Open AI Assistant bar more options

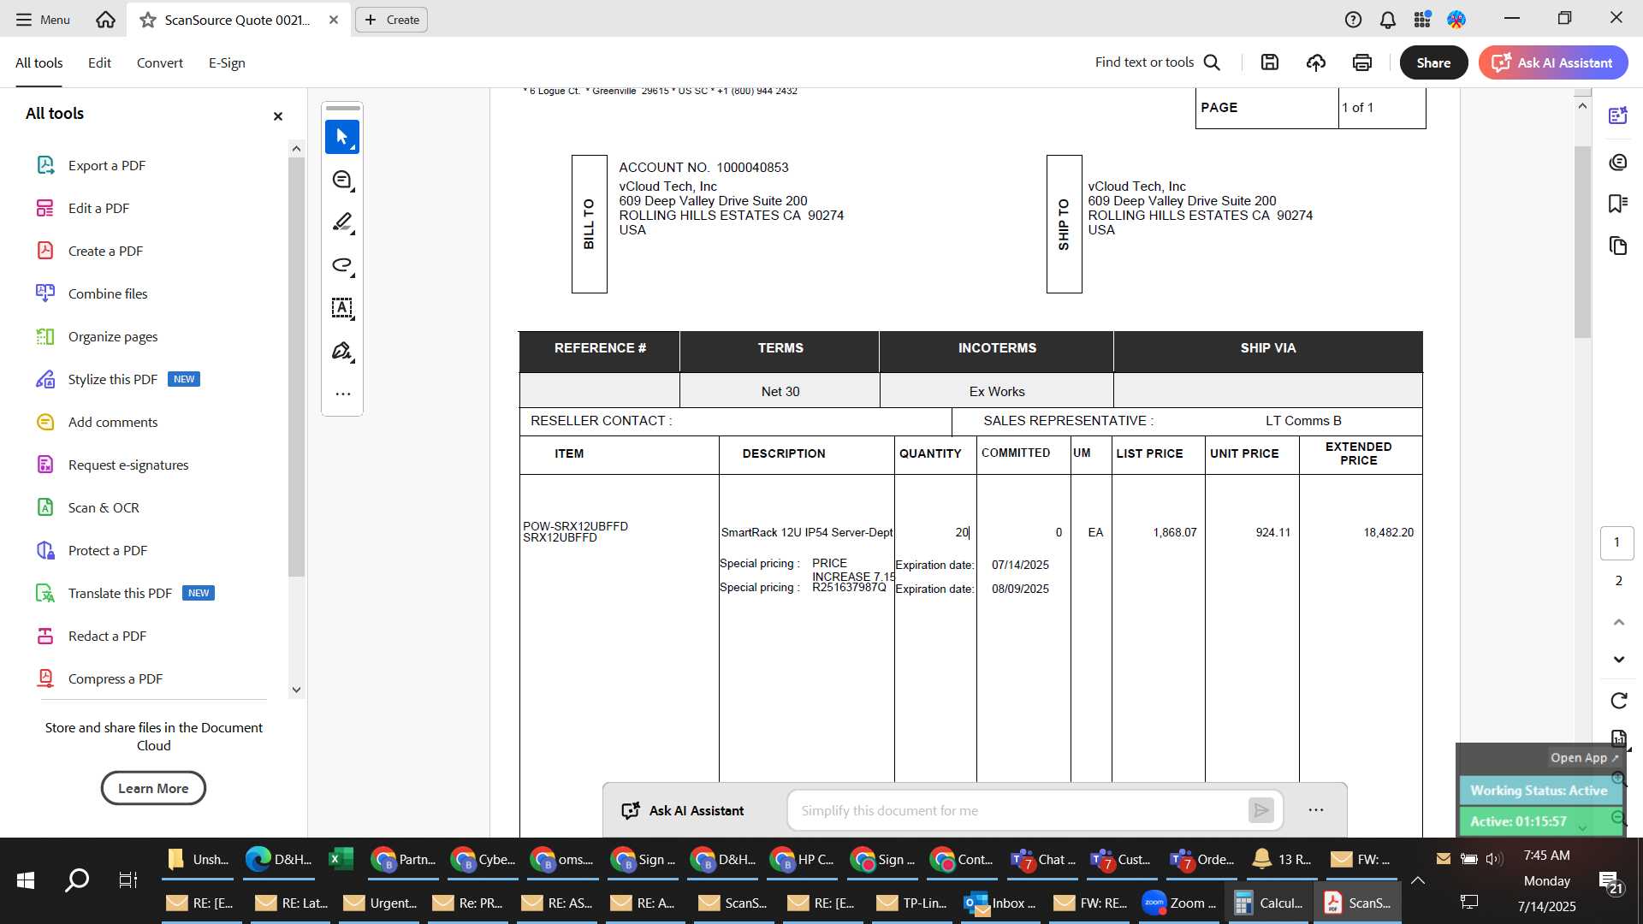(1316, 810)
